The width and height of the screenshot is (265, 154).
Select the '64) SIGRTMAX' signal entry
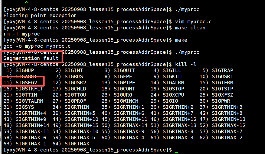[x=71, y=143]
